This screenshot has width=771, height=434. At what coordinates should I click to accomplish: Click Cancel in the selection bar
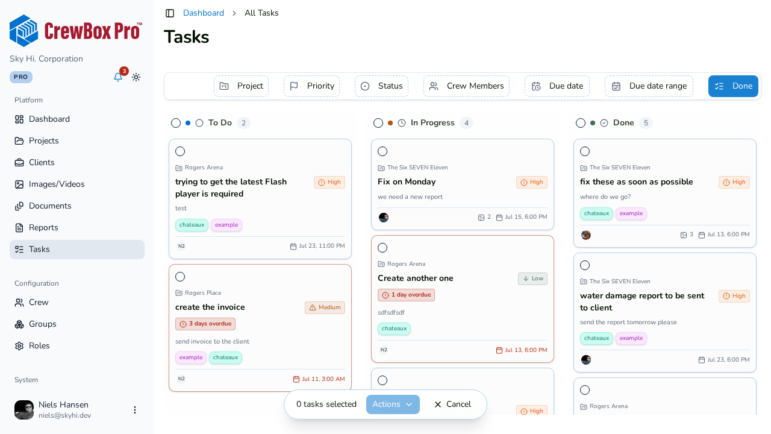click(x=452, y=404)
